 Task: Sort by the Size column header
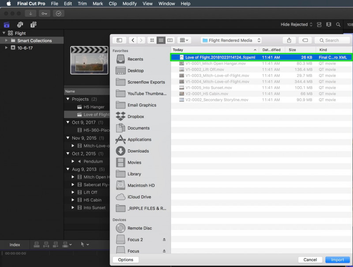300,50
